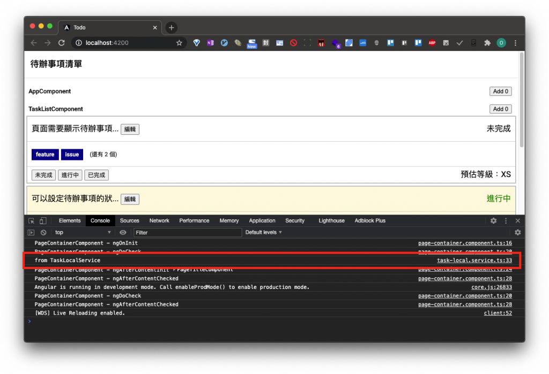
Task: Click the browser forward arrow
Action: click(x=48, y=43)
